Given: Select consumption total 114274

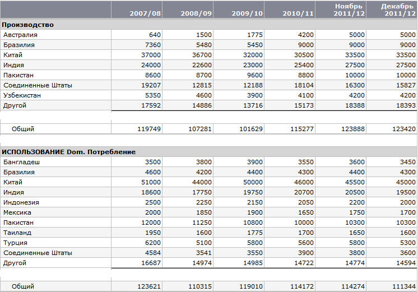Looking at the screenshot, I should (353, 286).
